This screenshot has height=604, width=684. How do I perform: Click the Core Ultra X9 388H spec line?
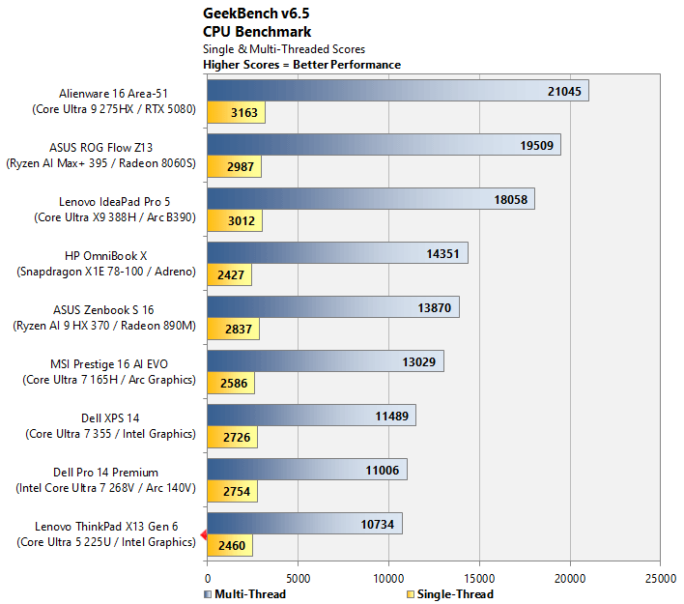(115, 217)
